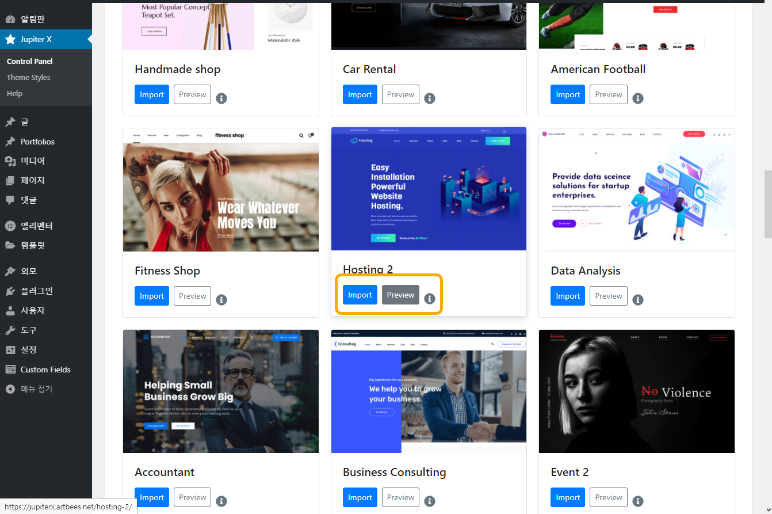
Task: Import the Fitness Shop template
Action: [152, 296]
